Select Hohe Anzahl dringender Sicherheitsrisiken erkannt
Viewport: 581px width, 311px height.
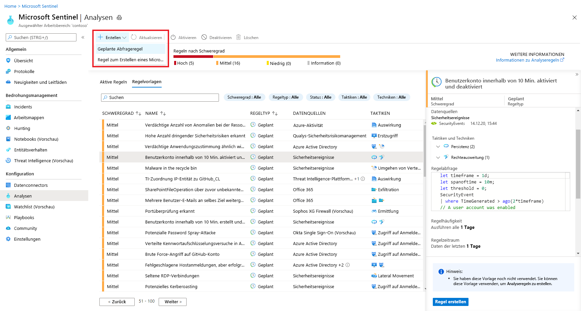(262, 136)
